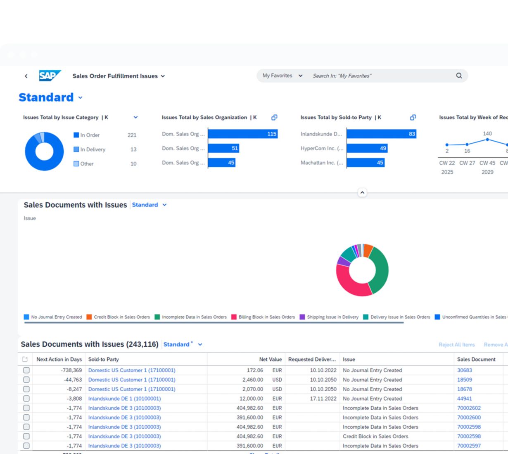Open Sold-to Party chart in expanded view
Viewport: 508px width, 454px height.
click(x=413, y=118)
